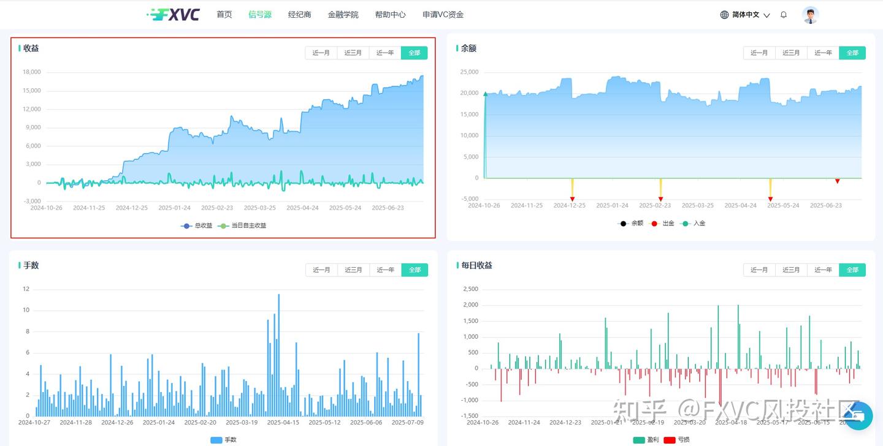
Task: Open the language selector globe icon
Action: point(724,14)
